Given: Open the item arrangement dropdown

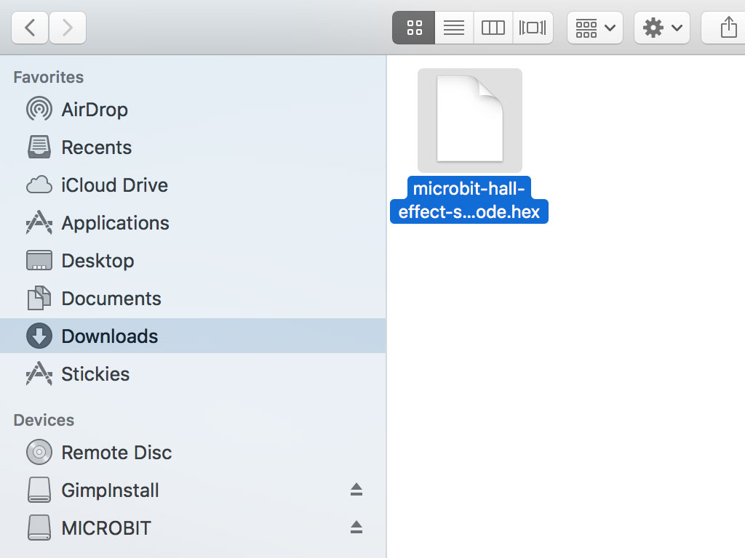Looking at the screenshot, I should [x=595, y=28].
